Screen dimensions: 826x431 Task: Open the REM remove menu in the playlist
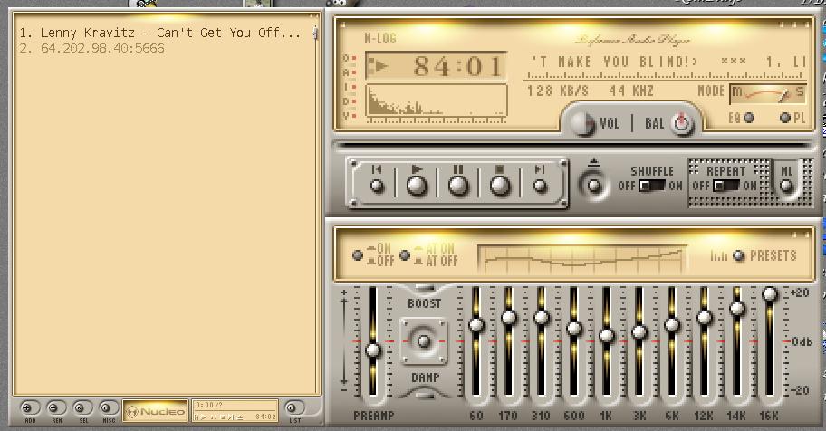[x=56, y=408]
